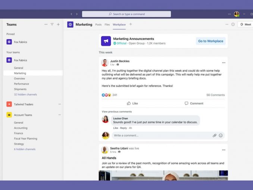Click the plus to join or create team
Image resolution: width=253 pixels, height=190 pixels.
tap(58, 24)
